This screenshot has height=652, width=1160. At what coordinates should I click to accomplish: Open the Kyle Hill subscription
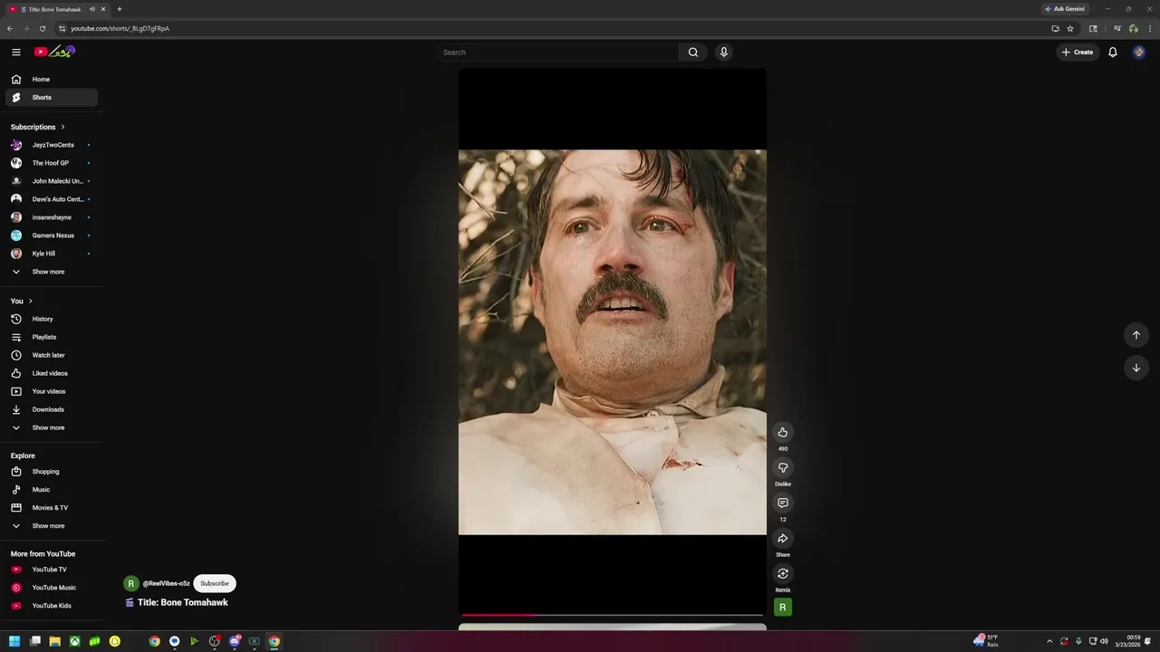52,254
